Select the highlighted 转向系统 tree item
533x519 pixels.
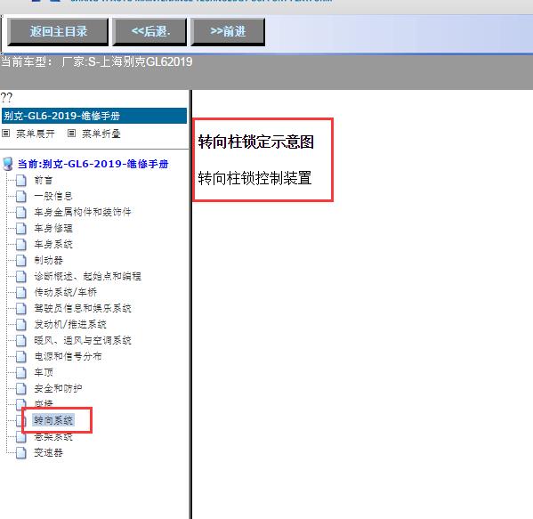tap(53, 420)
